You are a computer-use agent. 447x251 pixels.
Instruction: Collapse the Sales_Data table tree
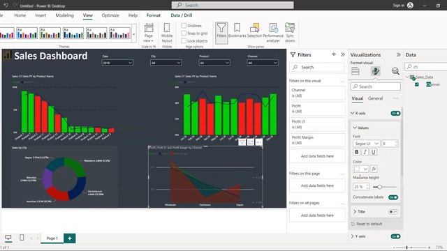(407, 77)
